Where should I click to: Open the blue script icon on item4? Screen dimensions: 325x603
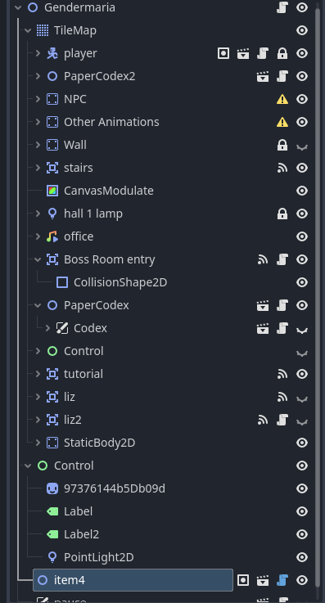pos(282,580)
